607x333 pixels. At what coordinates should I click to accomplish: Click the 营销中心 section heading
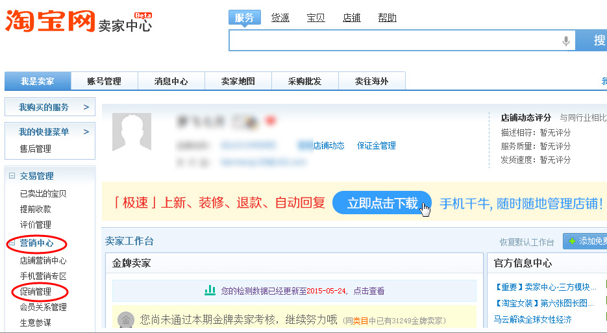37,243
